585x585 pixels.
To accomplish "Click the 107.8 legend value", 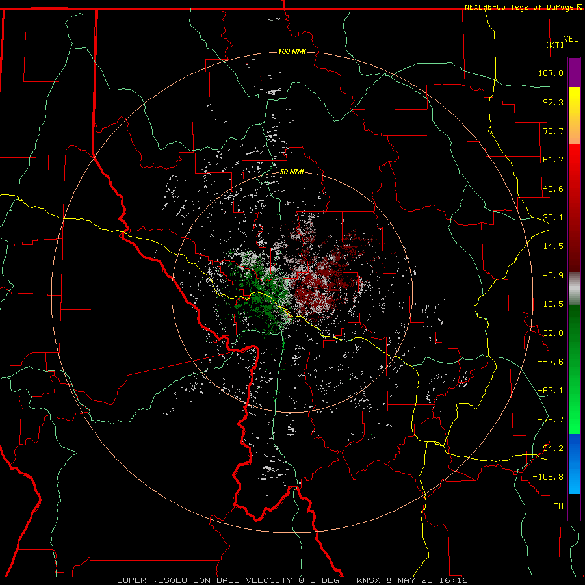I will (x=551, y=73).
